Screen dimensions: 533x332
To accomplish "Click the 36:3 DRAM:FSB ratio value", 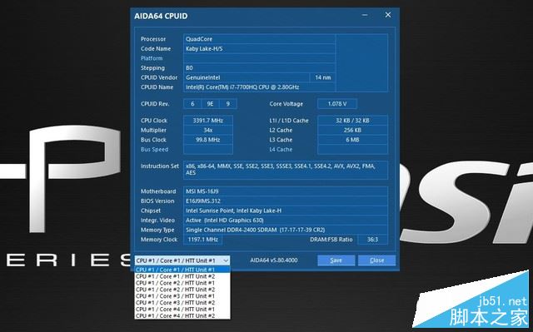I will point(372,240).
